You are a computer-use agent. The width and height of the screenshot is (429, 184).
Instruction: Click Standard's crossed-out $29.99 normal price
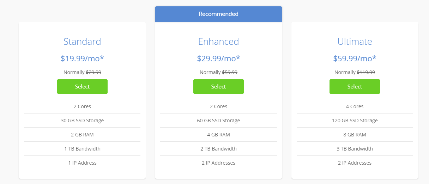point(93,72)
